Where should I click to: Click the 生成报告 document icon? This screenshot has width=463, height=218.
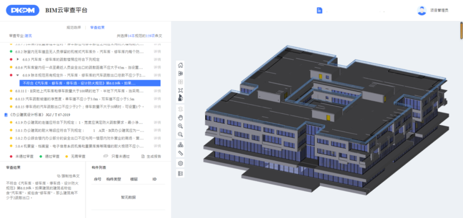pos(143,156)
